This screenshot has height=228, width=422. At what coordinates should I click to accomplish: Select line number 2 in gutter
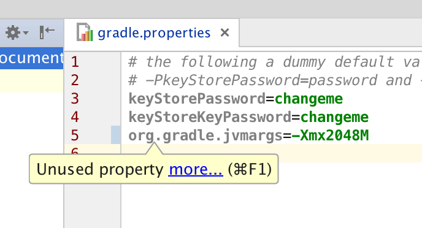75,80
